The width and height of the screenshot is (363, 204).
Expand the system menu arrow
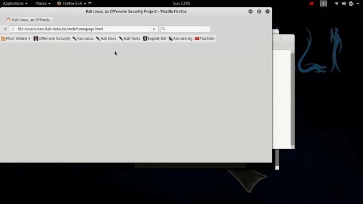[357, 3]
